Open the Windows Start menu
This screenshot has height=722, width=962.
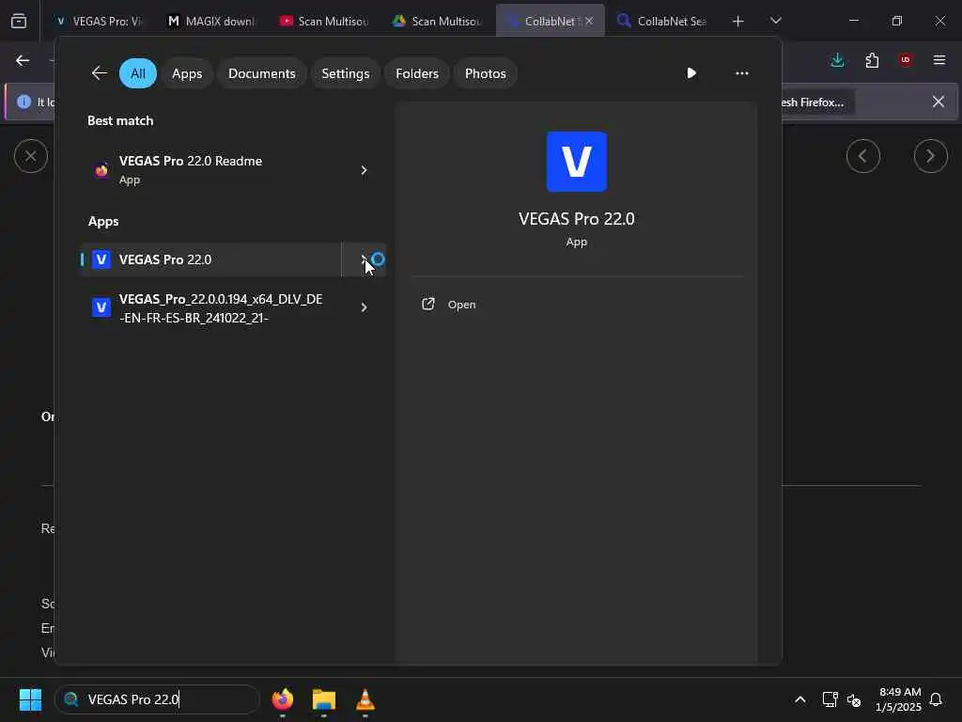pos(30,699)
